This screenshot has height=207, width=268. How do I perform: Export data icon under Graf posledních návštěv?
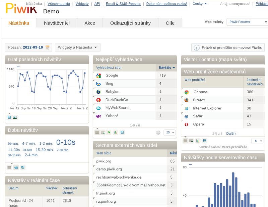click(9, 117)
